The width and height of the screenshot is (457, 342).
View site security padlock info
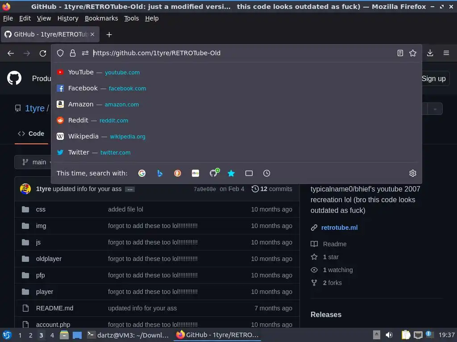(73, 53)
